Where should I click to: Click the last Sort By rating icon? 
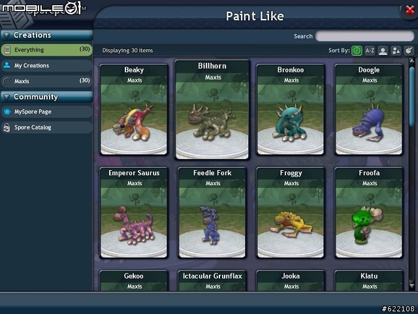[409, 50]
